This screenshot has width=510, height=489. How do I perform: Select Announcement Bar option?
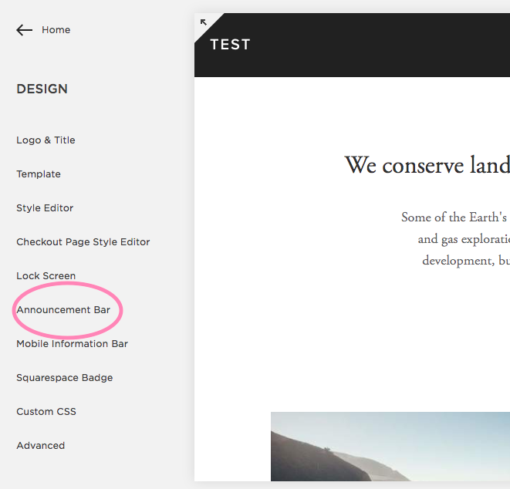coord(63,310)
